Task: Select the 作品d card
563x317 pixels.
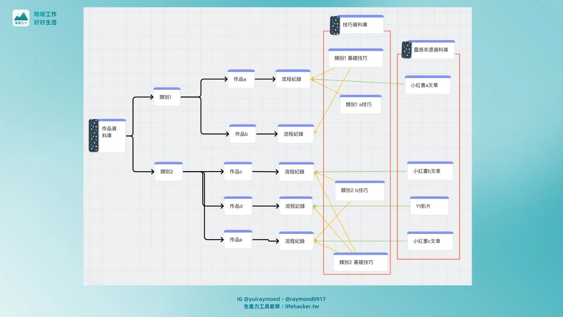Action: point(238,206)
